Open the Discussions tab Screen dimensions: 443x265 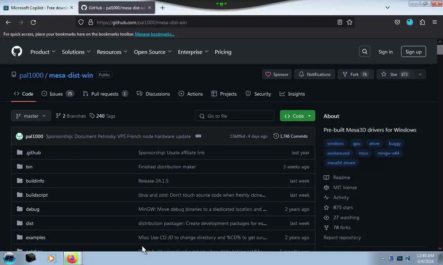point(153,94)
